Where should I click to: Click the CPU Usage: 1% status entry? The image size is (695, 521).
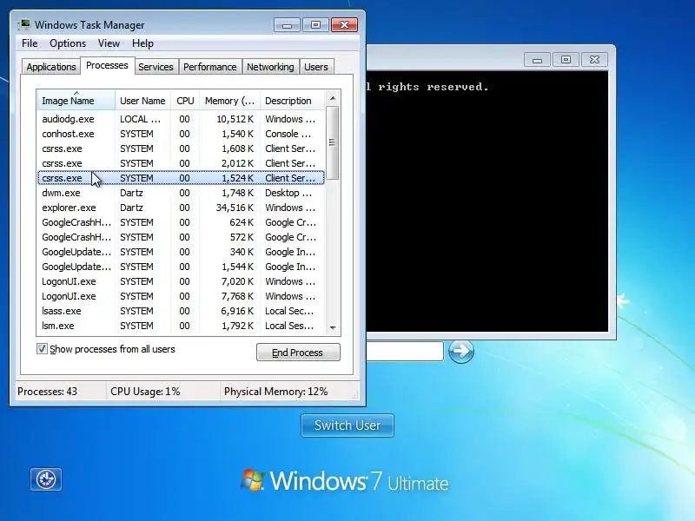click(145, 392)
